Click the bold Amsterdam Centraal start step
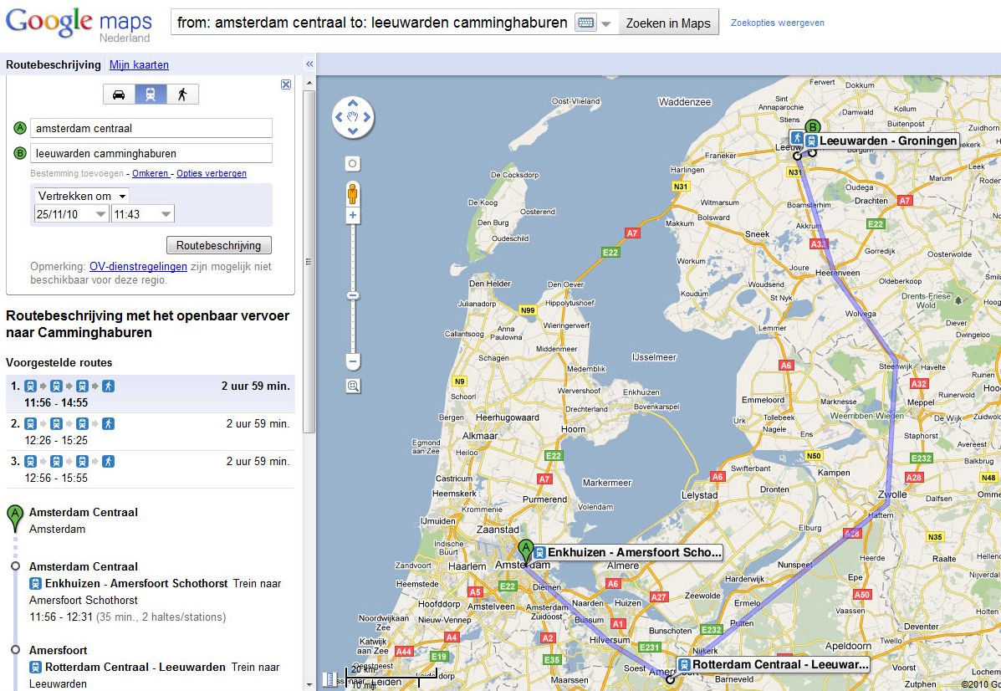Viewport: 1001px width, 691px height. [x=84, y=512]
